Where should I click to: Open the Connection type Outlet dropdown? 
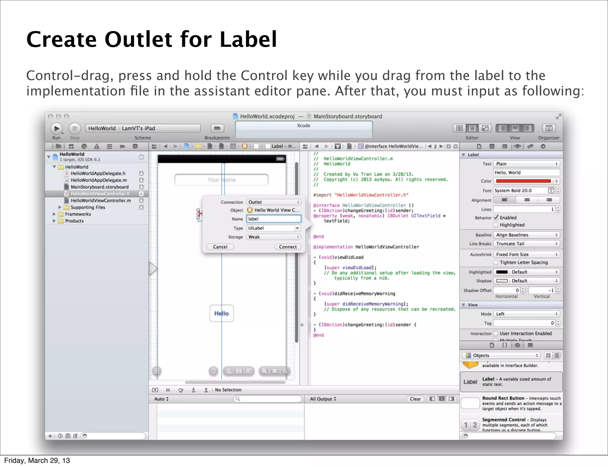[x=273, y=202]
